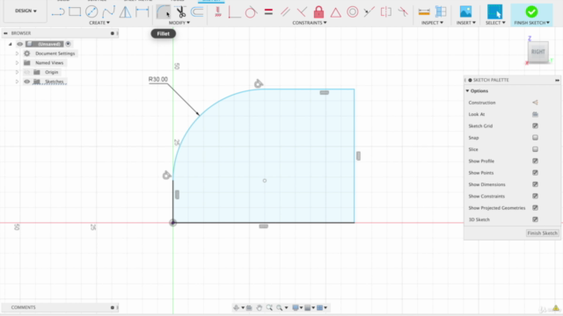Select the Circle sketch tool
Viewport: 563px width, 316px height.
[x=91, y=11]
